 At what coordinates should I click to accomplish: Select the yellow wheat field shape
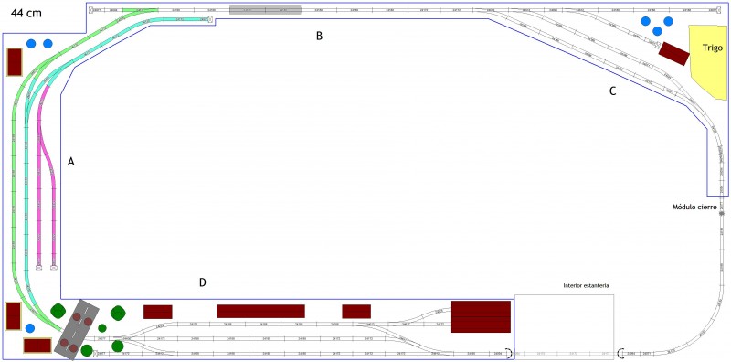(707, 62)
